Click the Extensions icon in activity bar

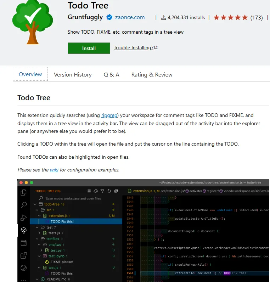point(24,255)
